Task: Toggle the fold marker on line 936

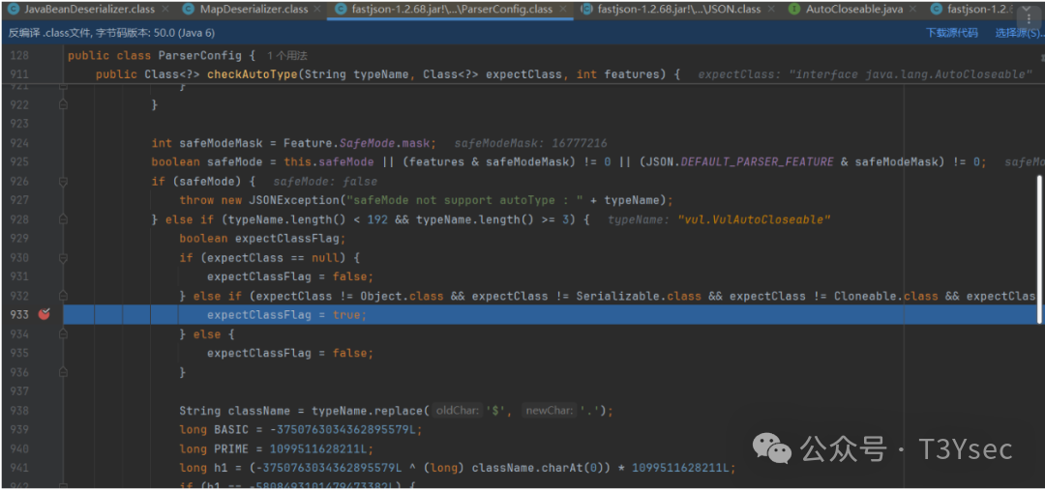Action: coord(63,372)
